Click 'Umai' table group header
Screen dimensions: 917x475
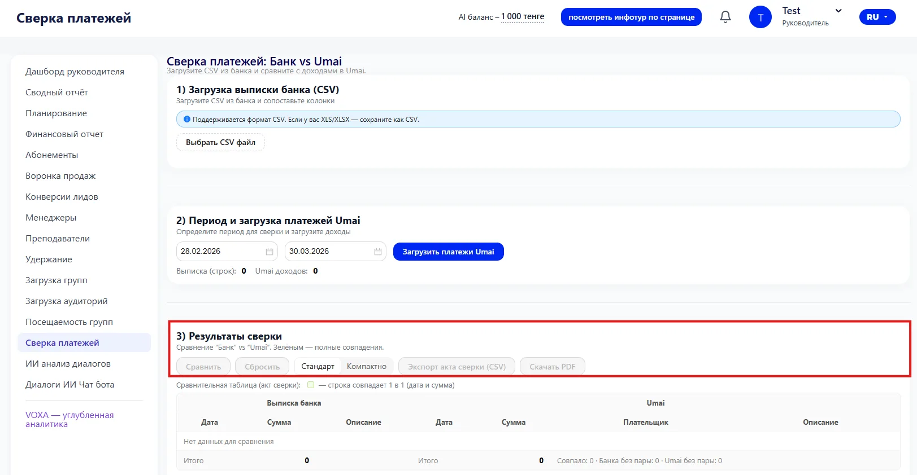(655, 403)
